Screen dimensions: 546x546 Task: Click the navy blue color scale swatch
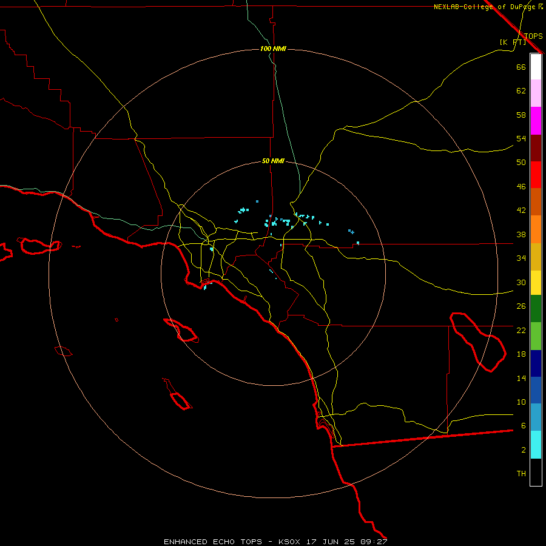pyautogui.click(x=536, y=363)
